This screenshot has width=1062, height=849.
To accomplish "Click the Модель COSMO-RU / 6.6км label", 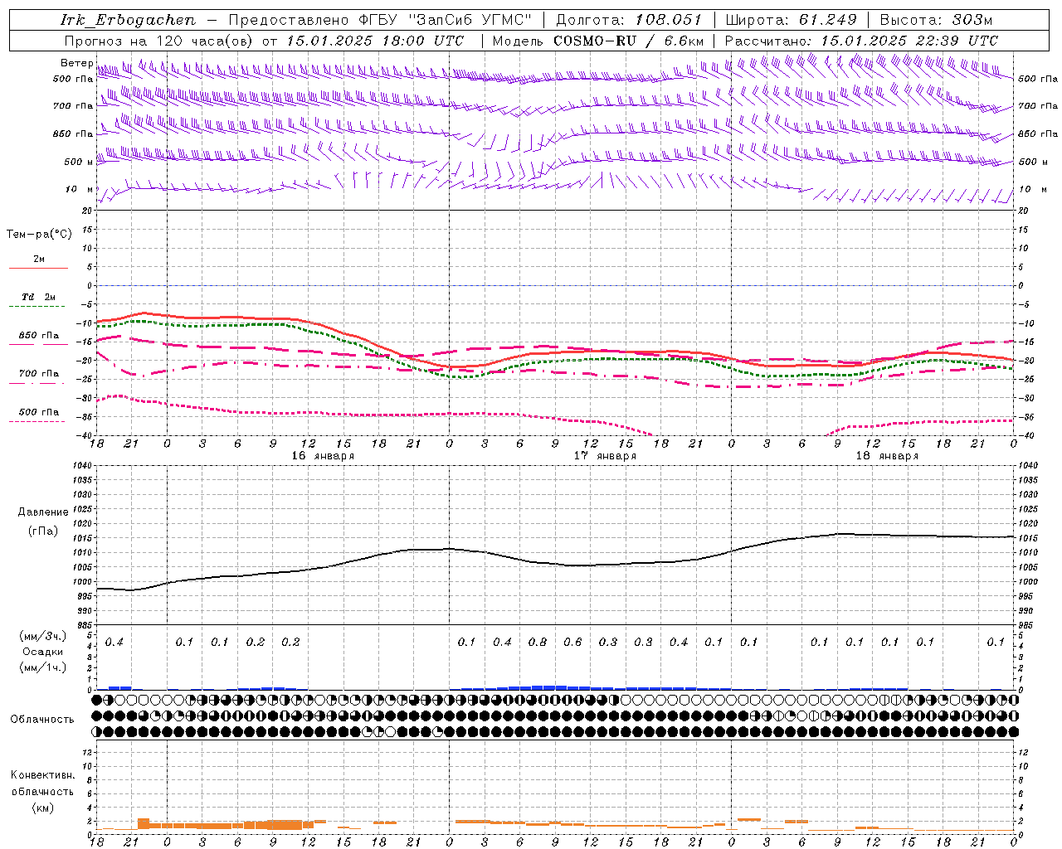I will [x=598, y=41].
